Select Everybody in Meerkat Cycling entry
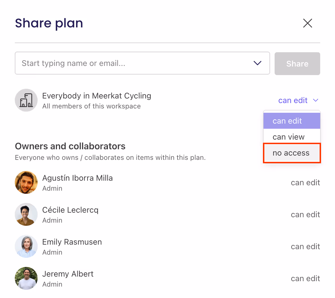This screenshot has width=335, height=298. pyautogui.click(x=97, y=96)
